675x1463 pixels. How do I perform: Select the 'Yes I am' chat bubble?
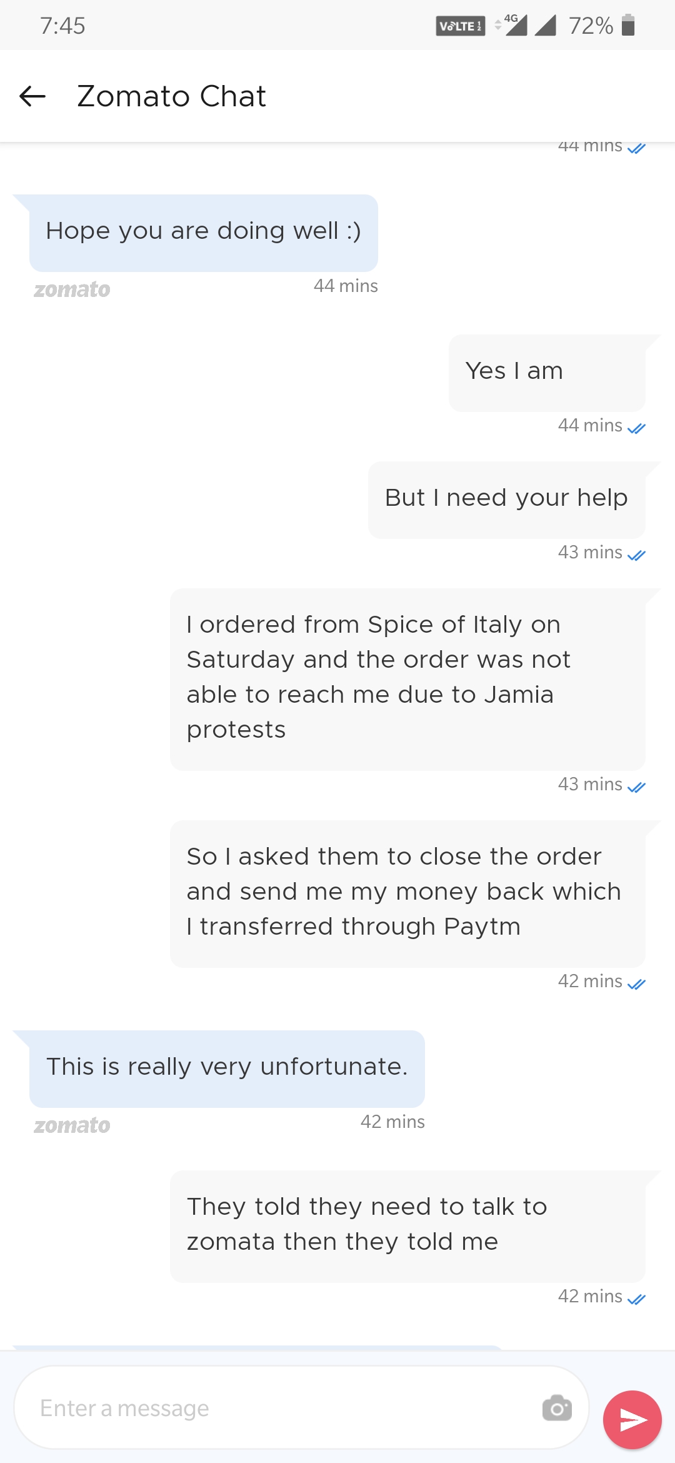547,372
